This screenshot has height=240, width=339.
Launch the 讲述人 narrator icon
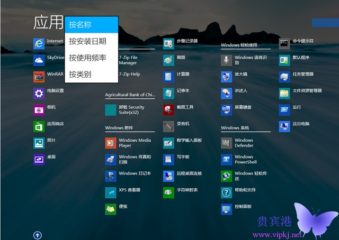227,94
